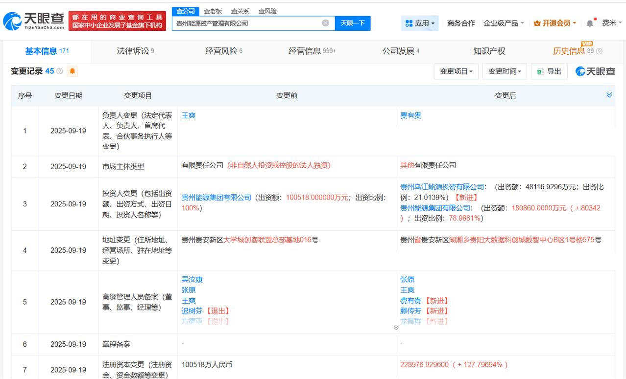Click the 商务合作 link in header
Screen dimensions: 626x379
coord(461,23)
